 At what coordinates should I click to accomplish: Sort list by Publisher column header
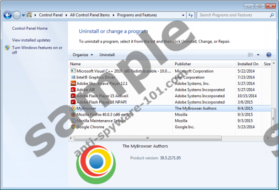click(x=183, y=64)
